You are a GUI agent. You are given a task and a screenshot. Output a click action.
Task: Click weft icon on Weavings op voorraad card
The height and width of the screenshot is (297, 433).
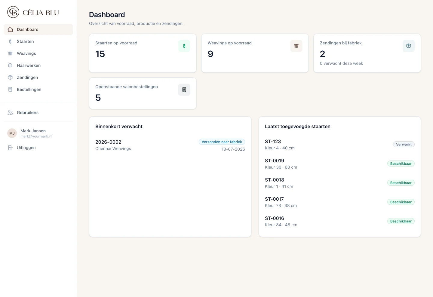pyautogui.click(x=296, y=46)
